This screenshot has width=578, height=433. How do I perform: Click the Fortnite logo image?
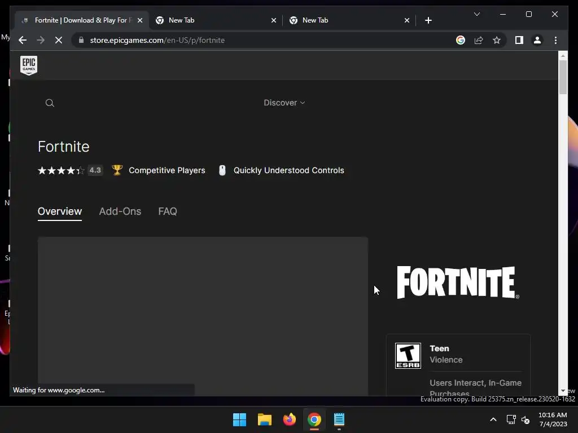click(458, 282)
